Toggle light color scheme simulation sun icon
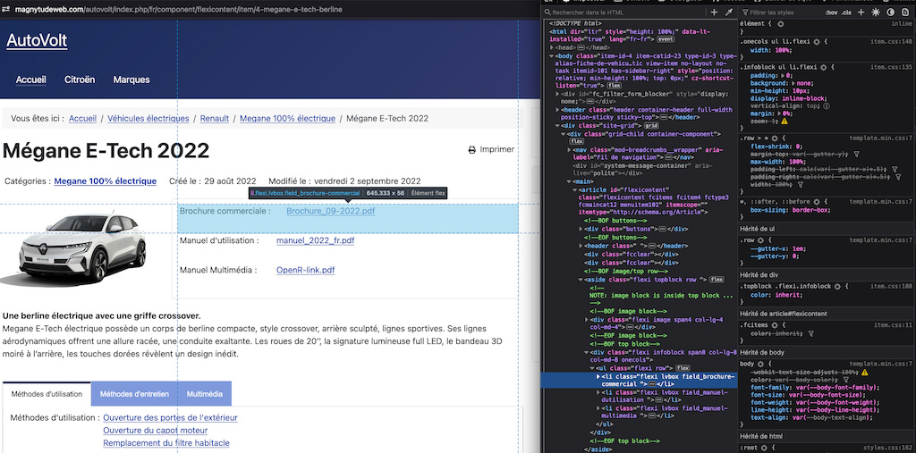Viewport: 916px width, 453px height. tap(875, 13)
